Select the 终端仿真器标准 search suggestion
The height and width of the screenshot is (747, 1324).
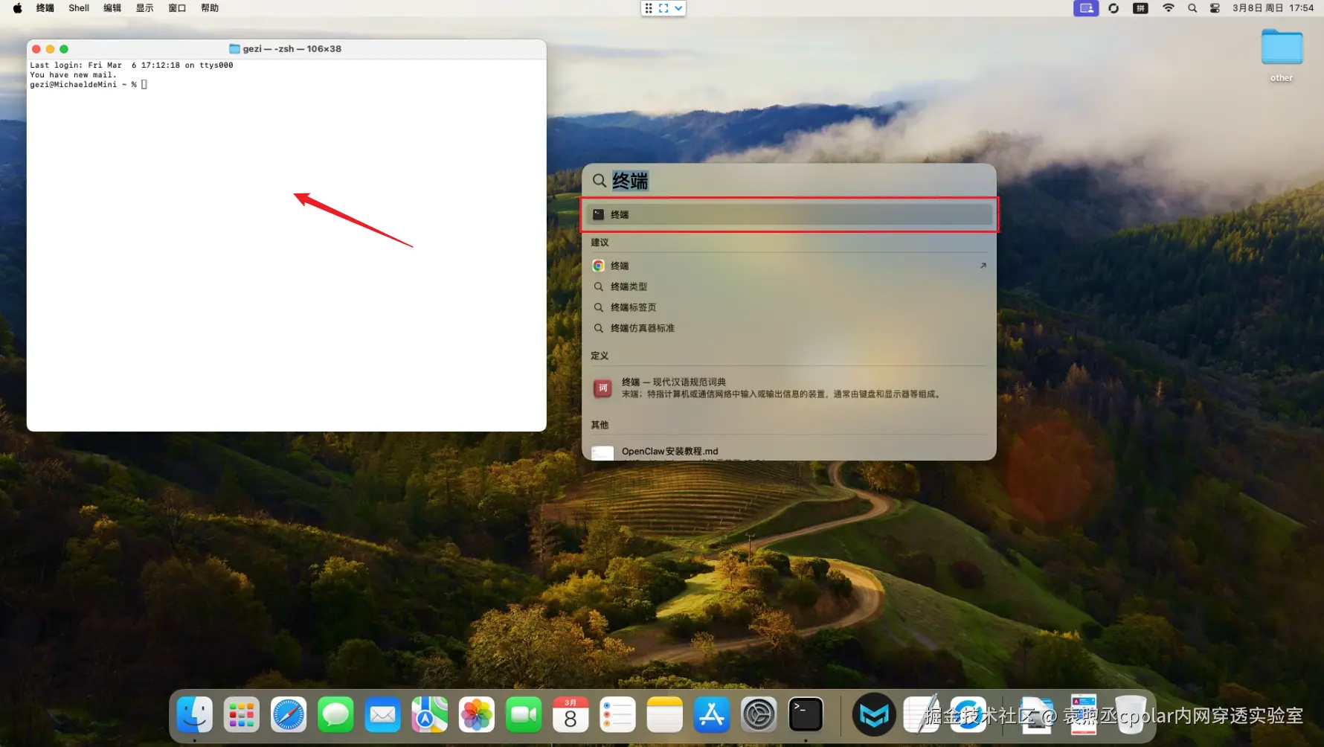(789, 328)
